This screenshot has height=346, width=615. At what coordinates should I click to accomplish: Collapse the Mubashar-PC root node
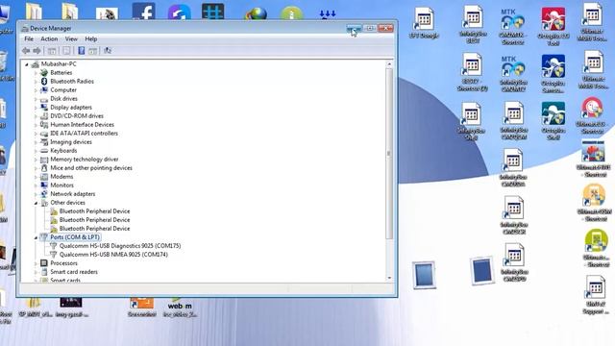27,64
